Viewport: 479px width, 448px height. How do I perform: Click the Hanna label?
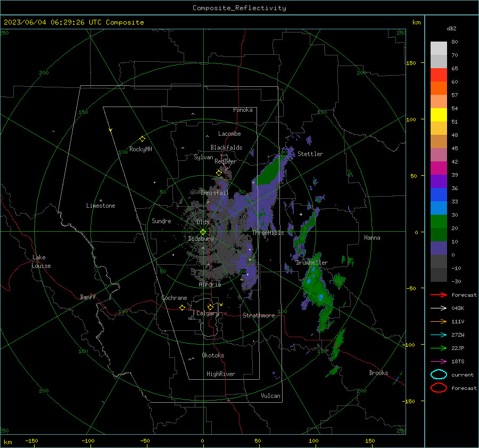[372, 238]
